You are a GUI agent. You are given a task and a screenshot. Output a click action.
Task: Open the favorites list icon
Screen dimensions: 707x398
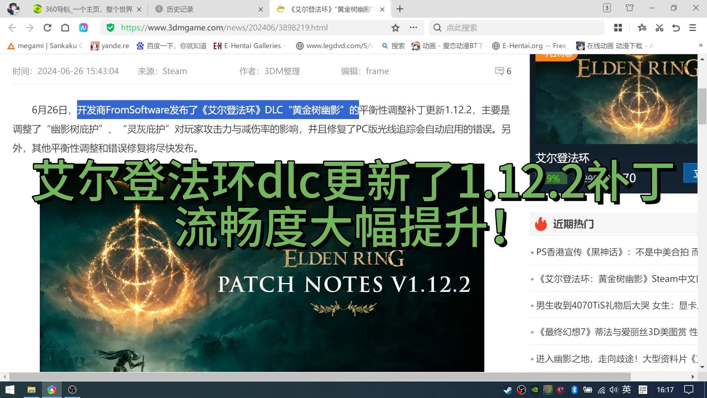(x=642, y=28)
